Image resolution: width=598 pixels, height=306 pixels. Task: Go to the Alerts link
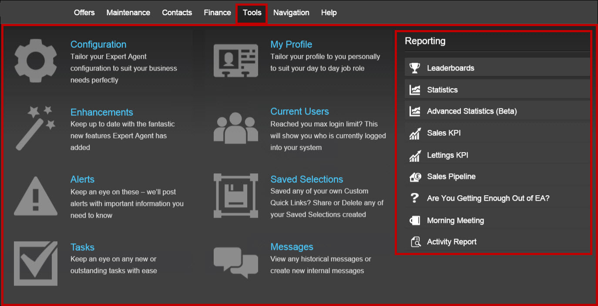coord(82,179)
